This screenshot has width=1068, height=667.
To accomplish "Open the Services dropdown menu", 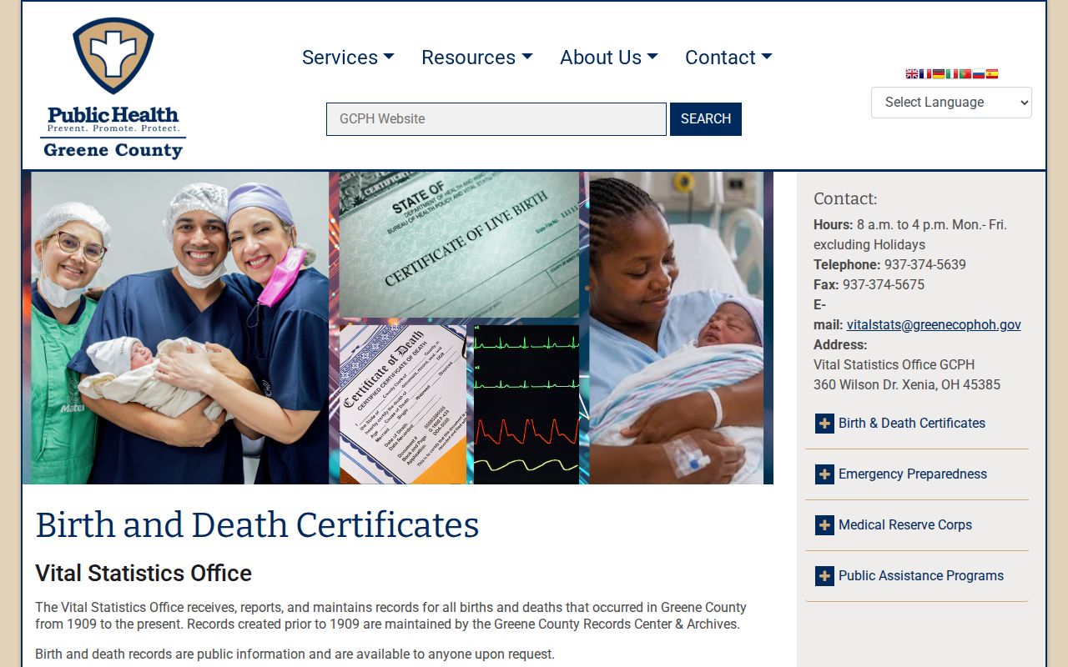I will pyautogui.click(x=348, y=58).
